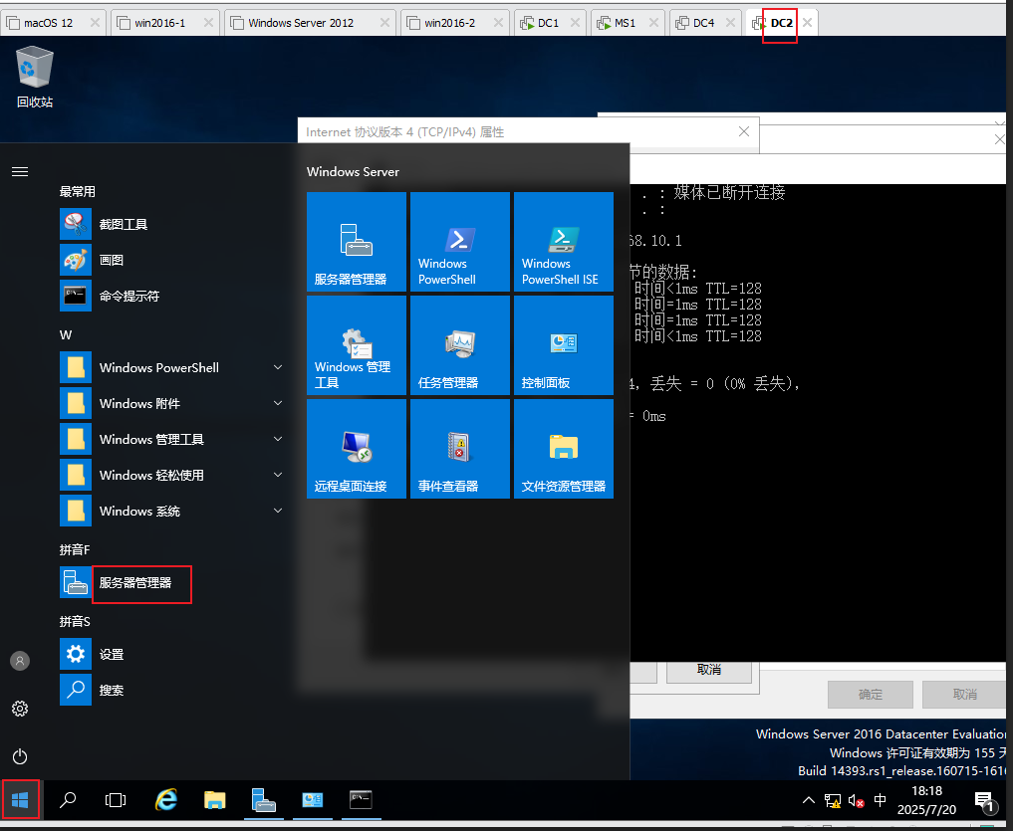This screenshot has height=831, width=1013.
Task: Switch to Command Prompt on the taskbar
Action: coord(362,800)
